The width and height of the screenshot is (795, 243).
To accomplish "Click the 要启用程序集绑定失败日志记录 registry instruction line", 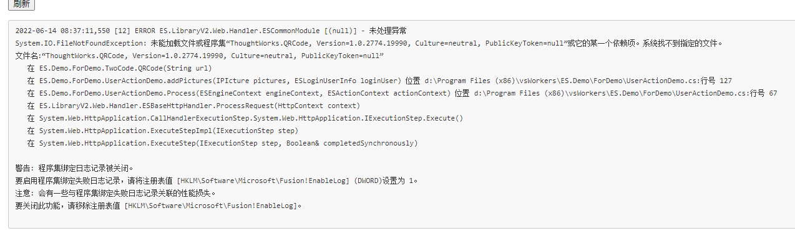I will point(217,181).
